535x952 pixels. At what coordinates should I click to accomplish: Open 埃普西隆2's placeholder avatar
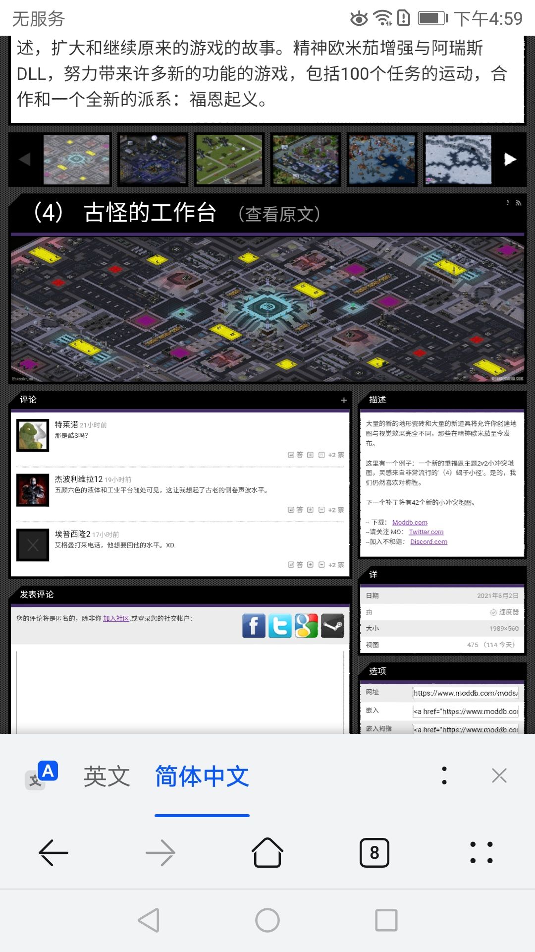pos(33,545)
